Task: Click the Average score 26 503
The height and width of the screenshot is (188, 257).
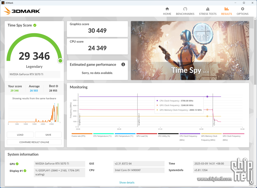Action: tap(34, 91)
